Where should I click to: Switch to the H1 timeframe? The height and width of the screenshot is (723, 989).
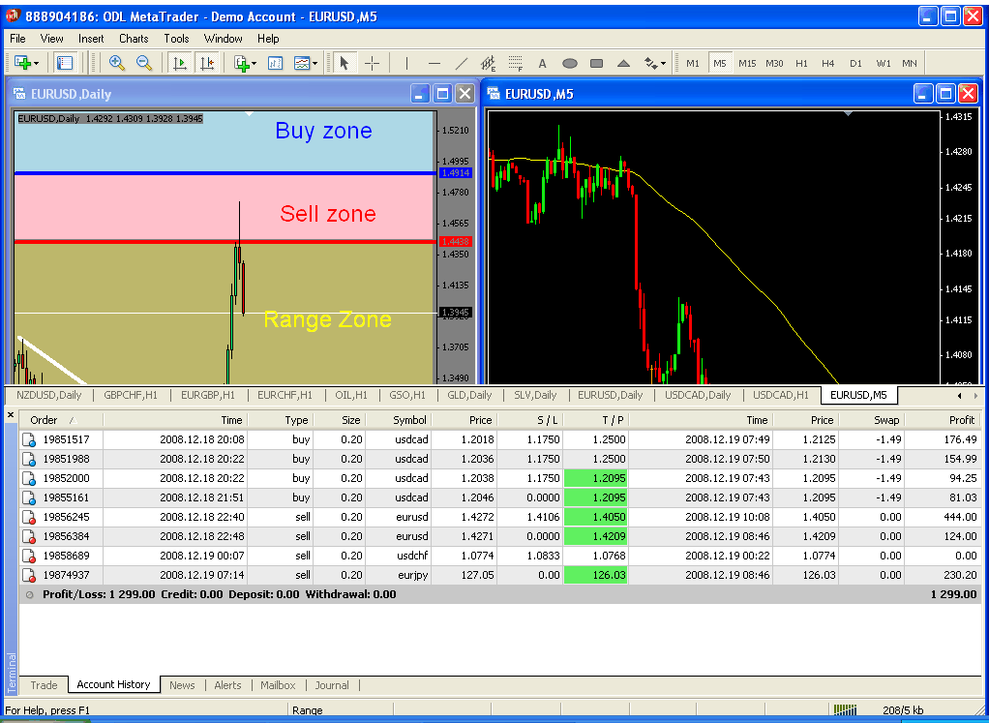(x=801, y=63)
